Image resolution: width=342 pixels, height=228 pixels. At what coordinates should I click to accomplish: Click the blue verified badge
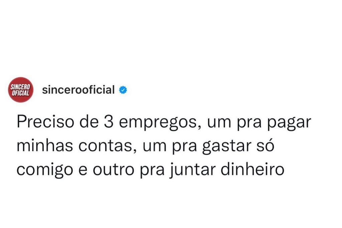123,90
